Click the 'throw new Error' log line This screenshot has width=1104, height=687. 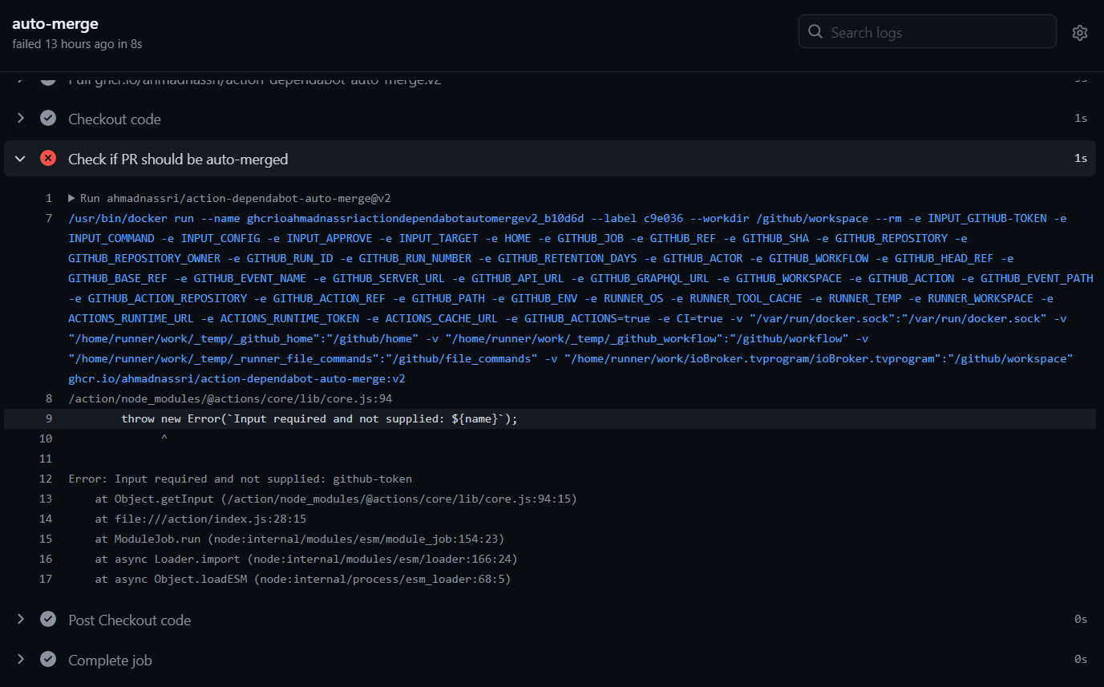(x=319, y=418)
